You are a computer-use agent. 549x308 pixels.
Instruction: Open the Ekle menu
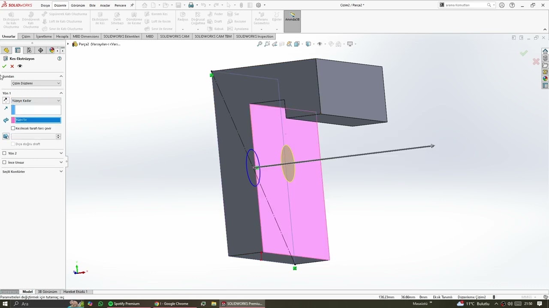92,6
